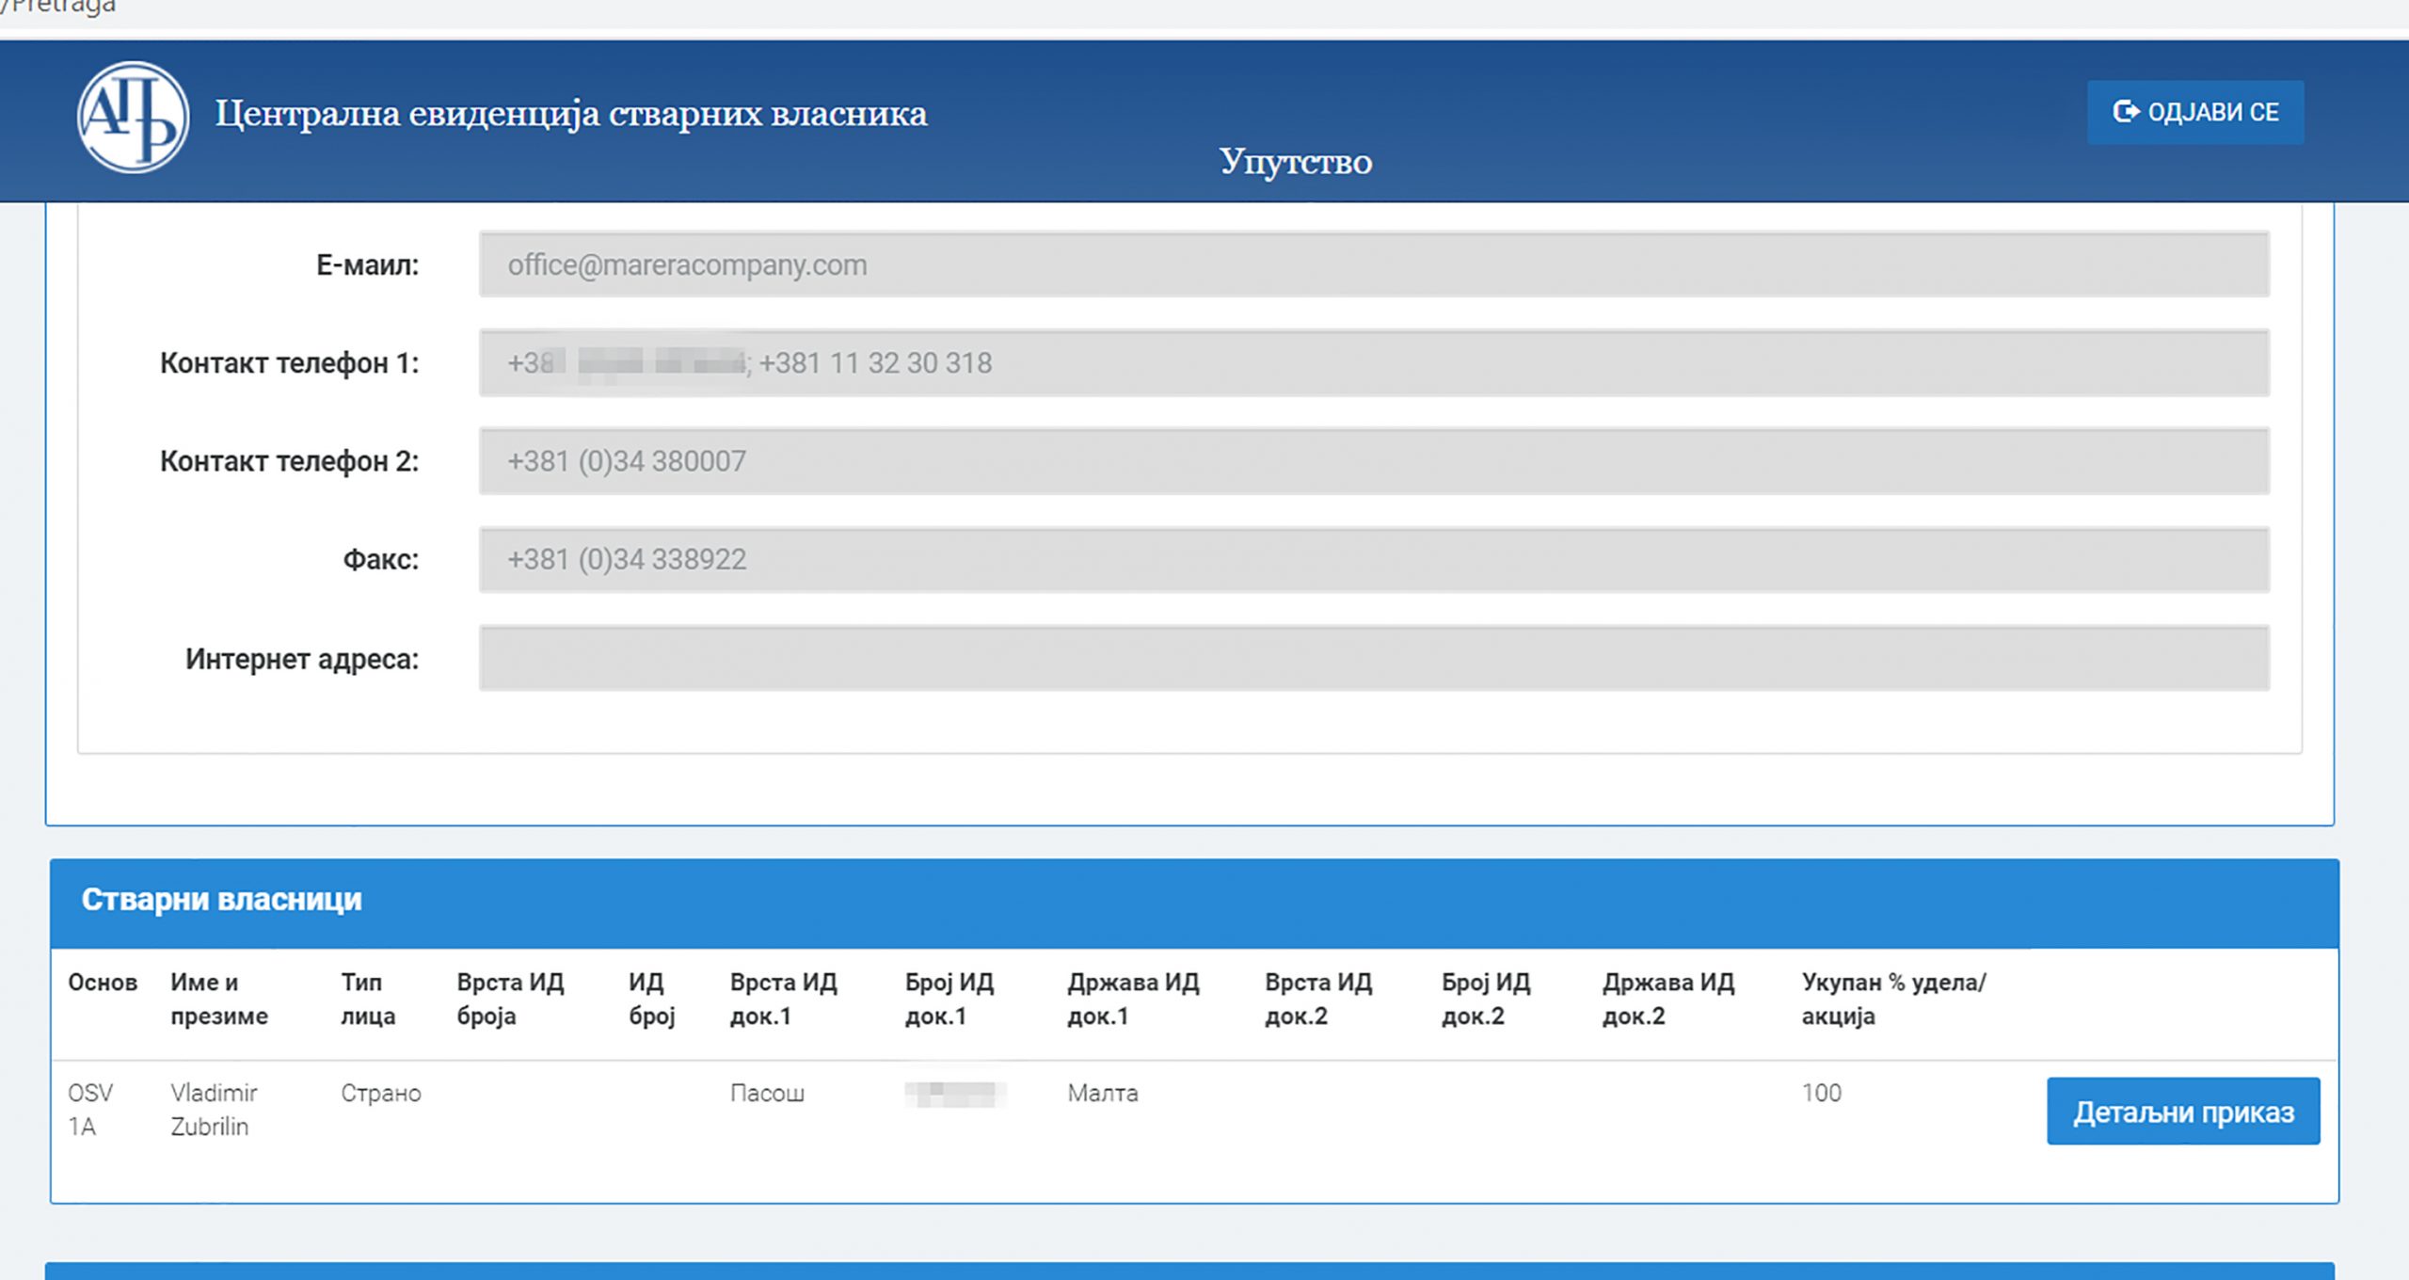Click the Е-маил input field

coord(1374,265)
